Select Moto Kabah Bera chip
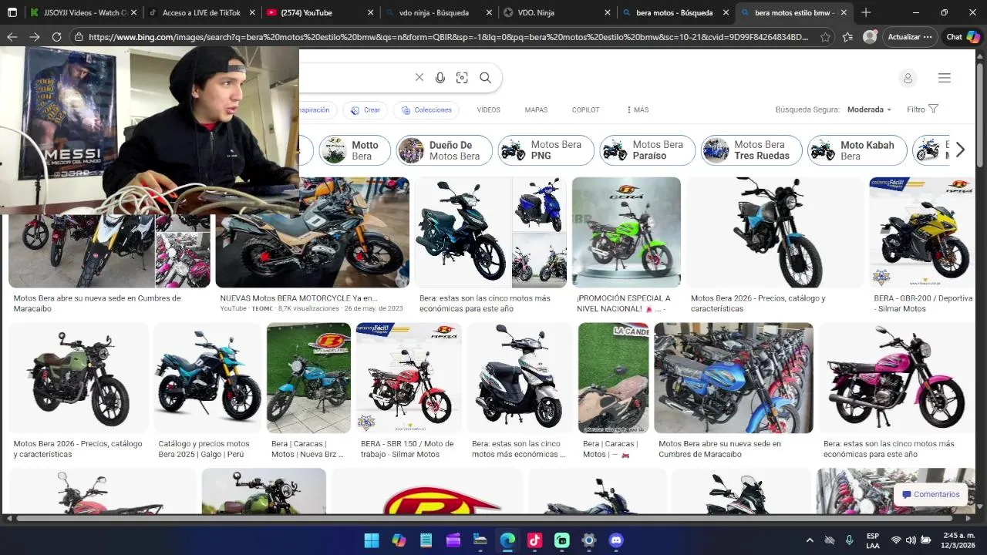This screenshot has width=987, height=555. (857, 150)
